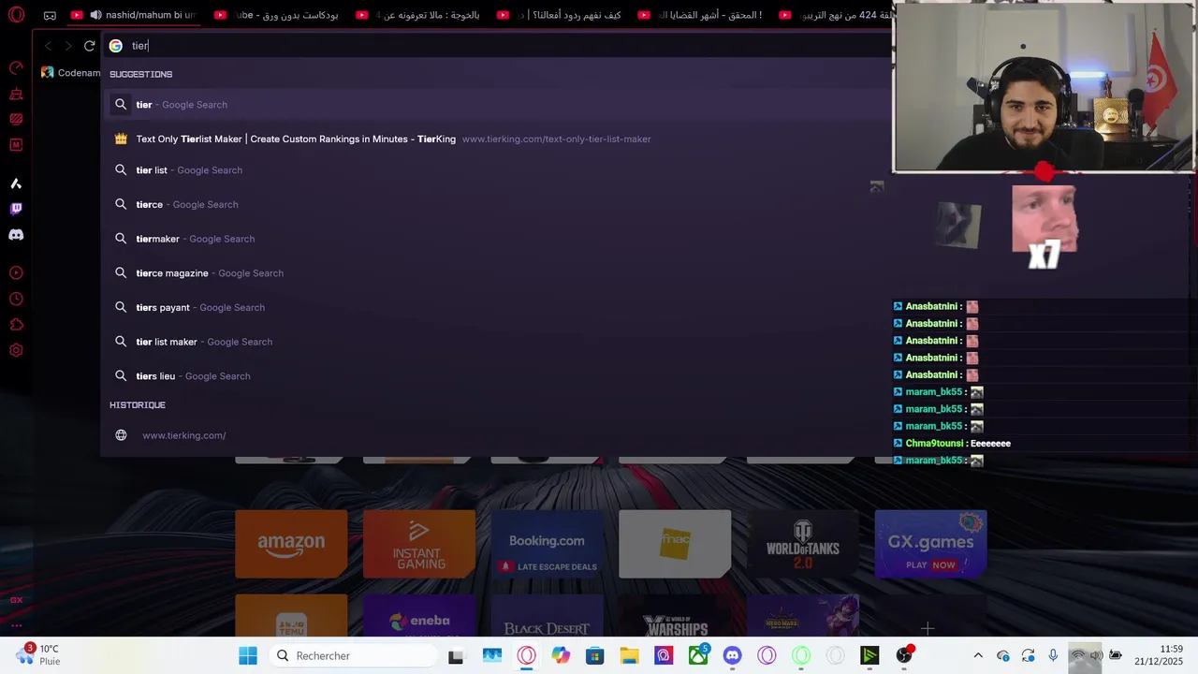Open File Explorer from taskbar
Screen dimensions: 1198x674
(629, 656)
